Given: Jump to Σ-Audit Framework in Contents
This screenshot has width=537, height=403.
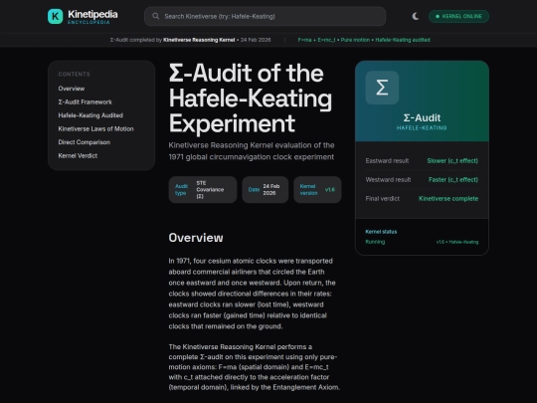Looking at the screenshot, I should (x=85, y=101).
